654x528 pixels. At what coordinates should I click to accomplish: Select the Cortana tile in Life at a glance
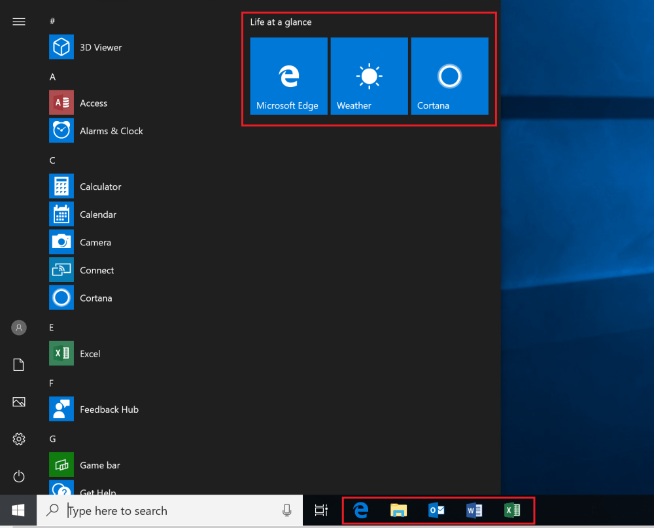(449, 76)
